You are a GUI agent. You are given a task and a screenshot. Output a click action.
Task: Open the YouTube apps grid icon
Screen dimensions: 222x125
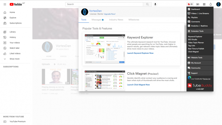coord(204,4)
